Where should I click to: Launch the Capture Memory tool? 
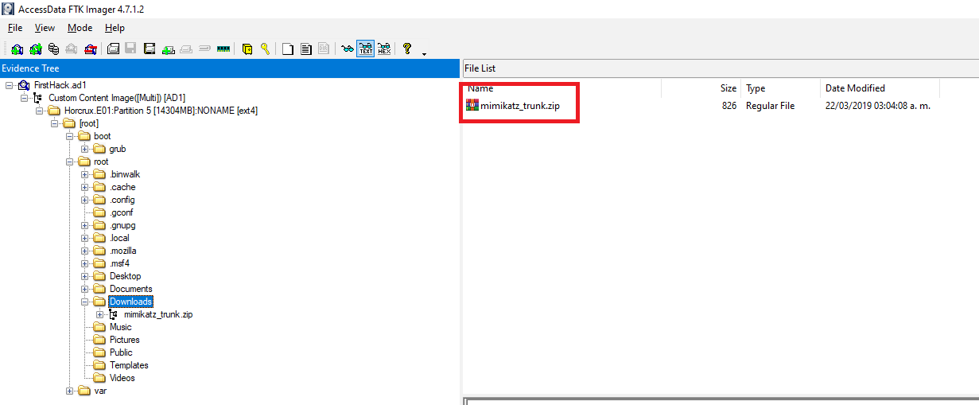223,49
